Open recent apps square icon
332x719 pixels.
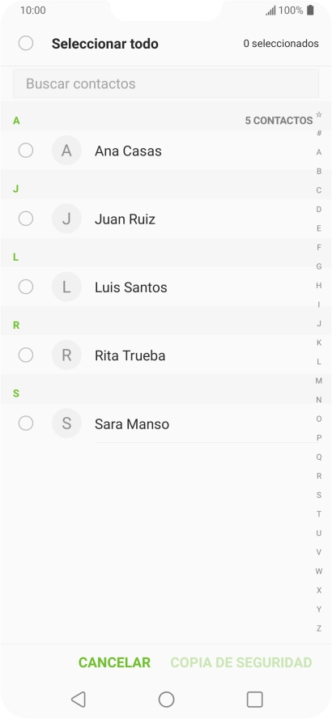[x=254, y=700]
